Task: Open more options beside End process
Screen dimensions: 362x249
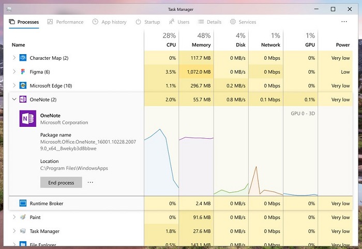Action: (90, 182)
